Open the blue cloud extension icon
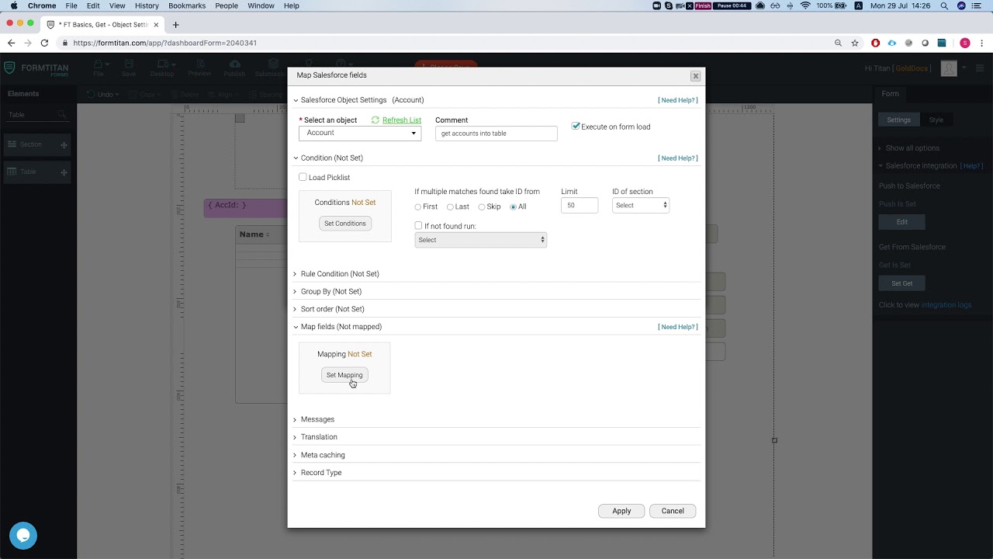The image size is (993, 559). [892, 43]
